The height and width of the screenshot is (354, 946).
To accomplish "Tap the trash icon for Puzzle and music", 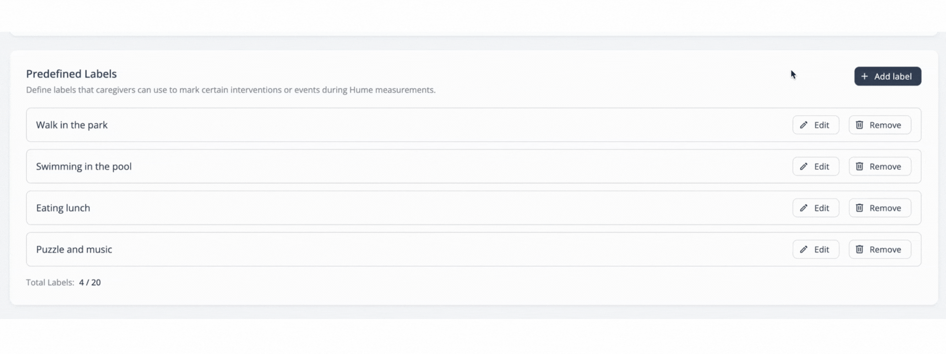I will click(859, 249).
